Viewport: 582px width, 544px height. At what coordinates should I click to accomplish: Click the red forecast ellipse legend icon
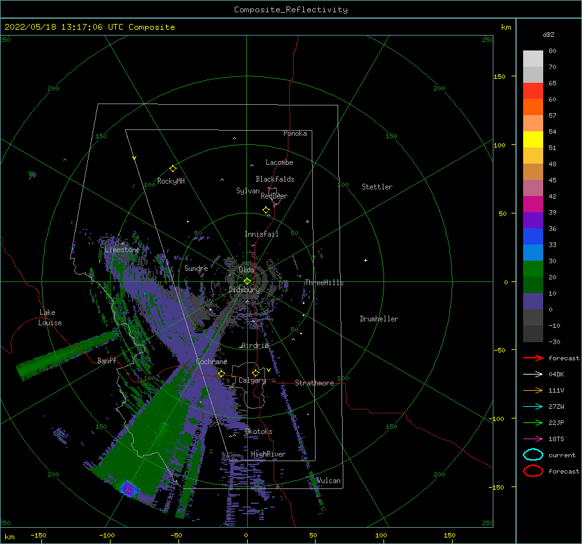(x=533, y=471)
